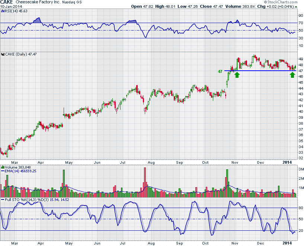304x246 pixels.
Task: Click the Low 47.26 value
Action: [188, 6]
